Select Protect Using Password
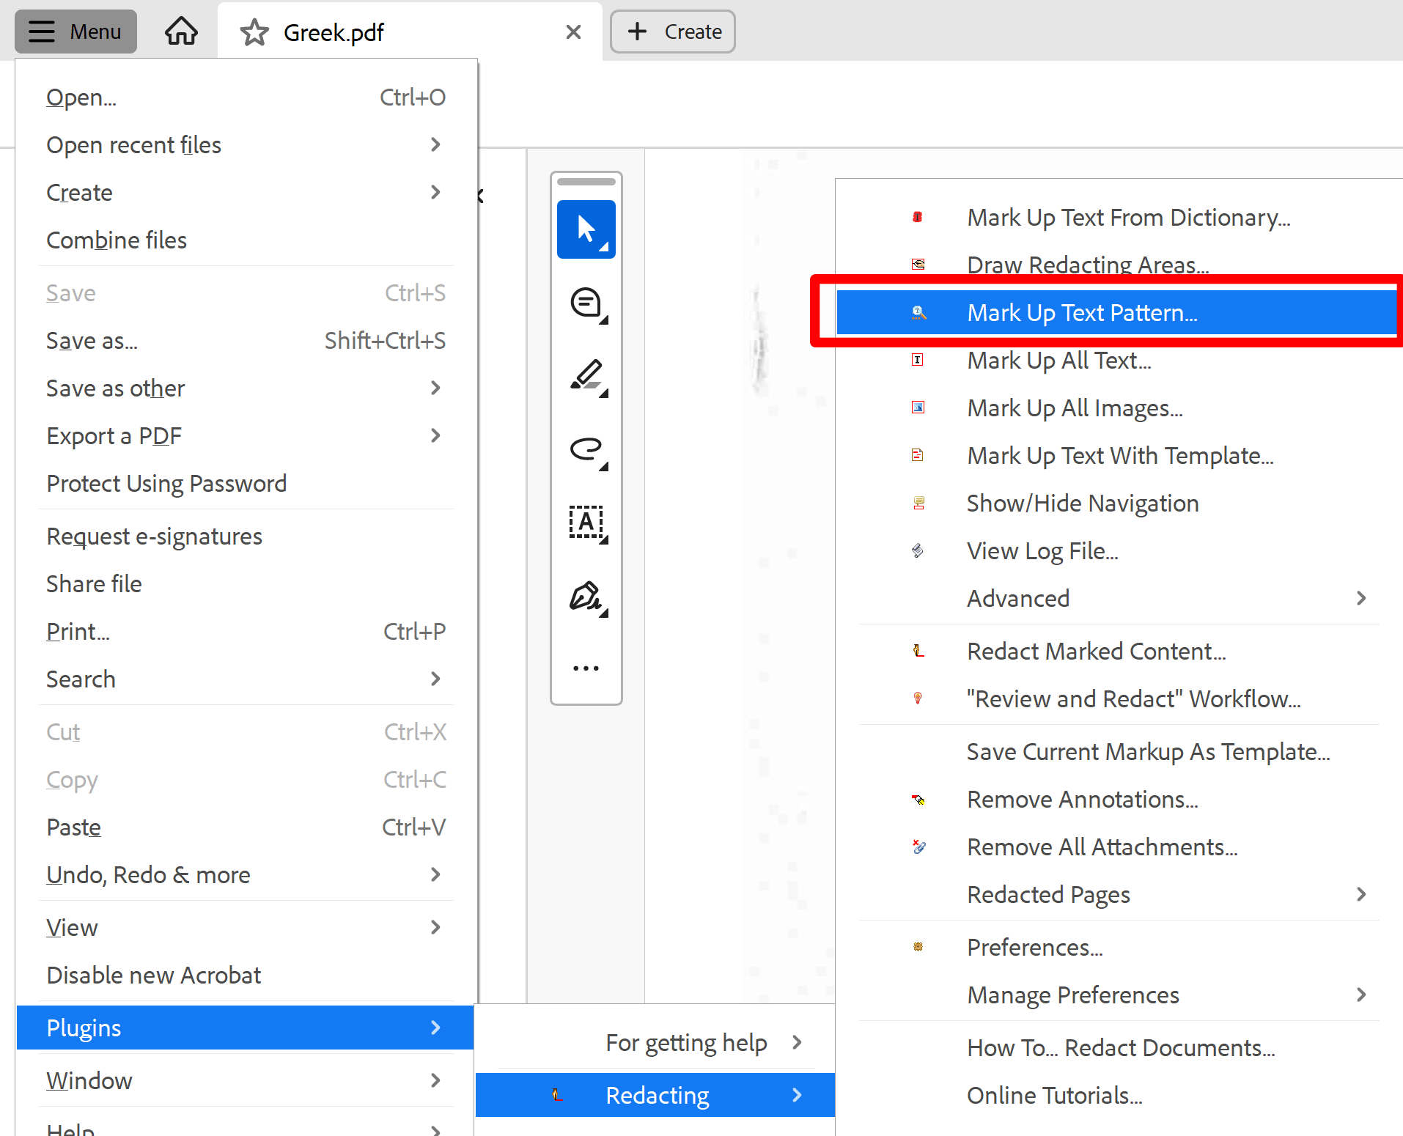 [x=246, y=483]
